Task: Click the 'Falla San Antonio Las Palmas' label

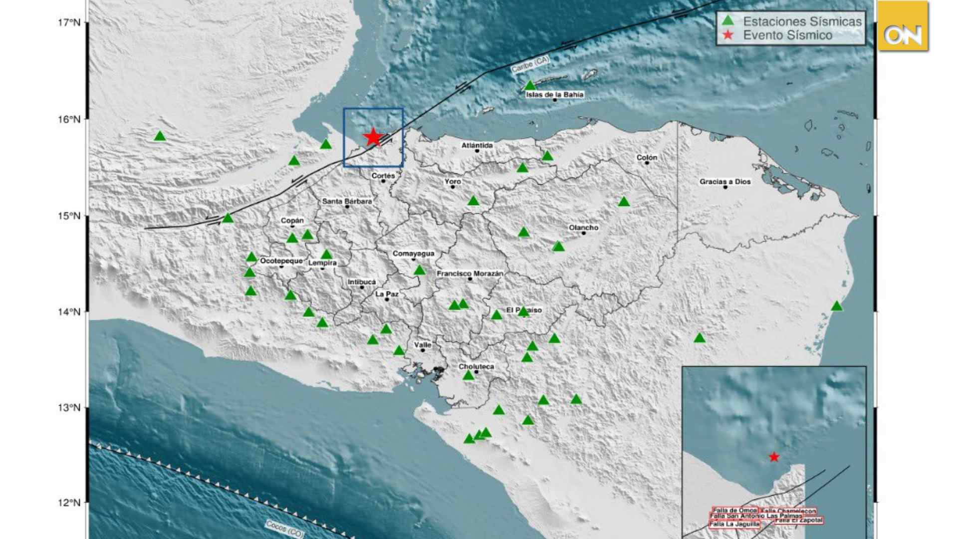Action: pos(756,516)
